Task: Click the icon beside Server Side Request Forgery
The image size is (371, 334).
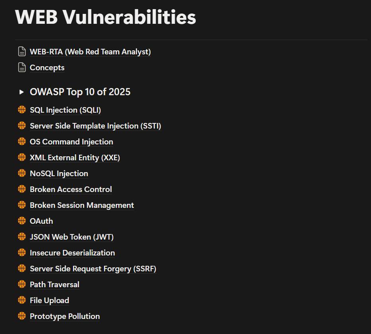Action: (22, 268)
